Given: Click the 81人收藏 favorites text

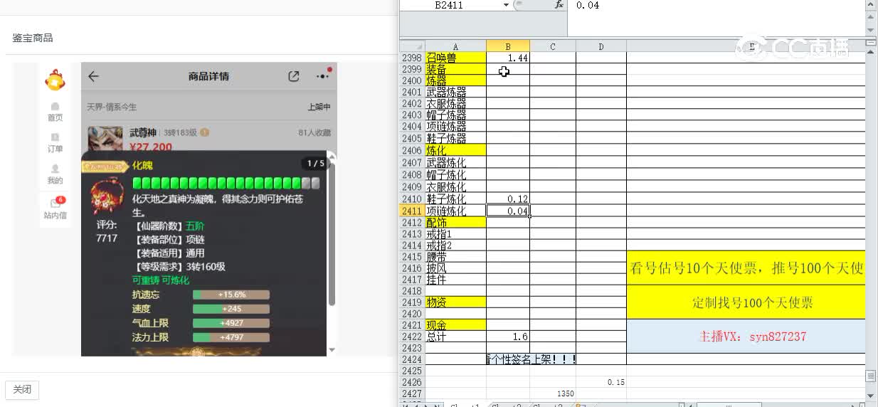Looking at the screenshot, I should [314, 132].
